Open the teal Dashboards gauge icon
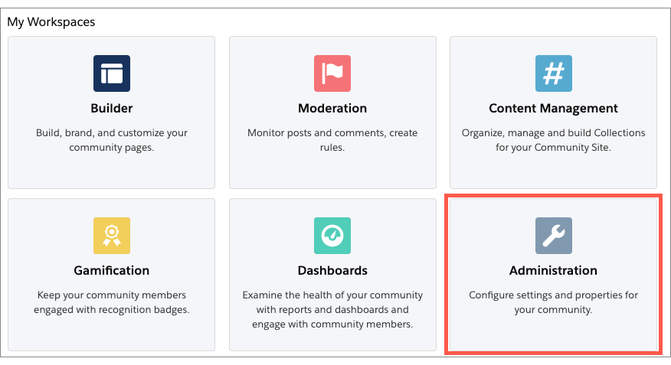Screen dimensions: 671x365 [332, 236]
